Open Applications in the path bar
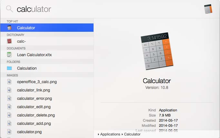 [x=110, y=134]
